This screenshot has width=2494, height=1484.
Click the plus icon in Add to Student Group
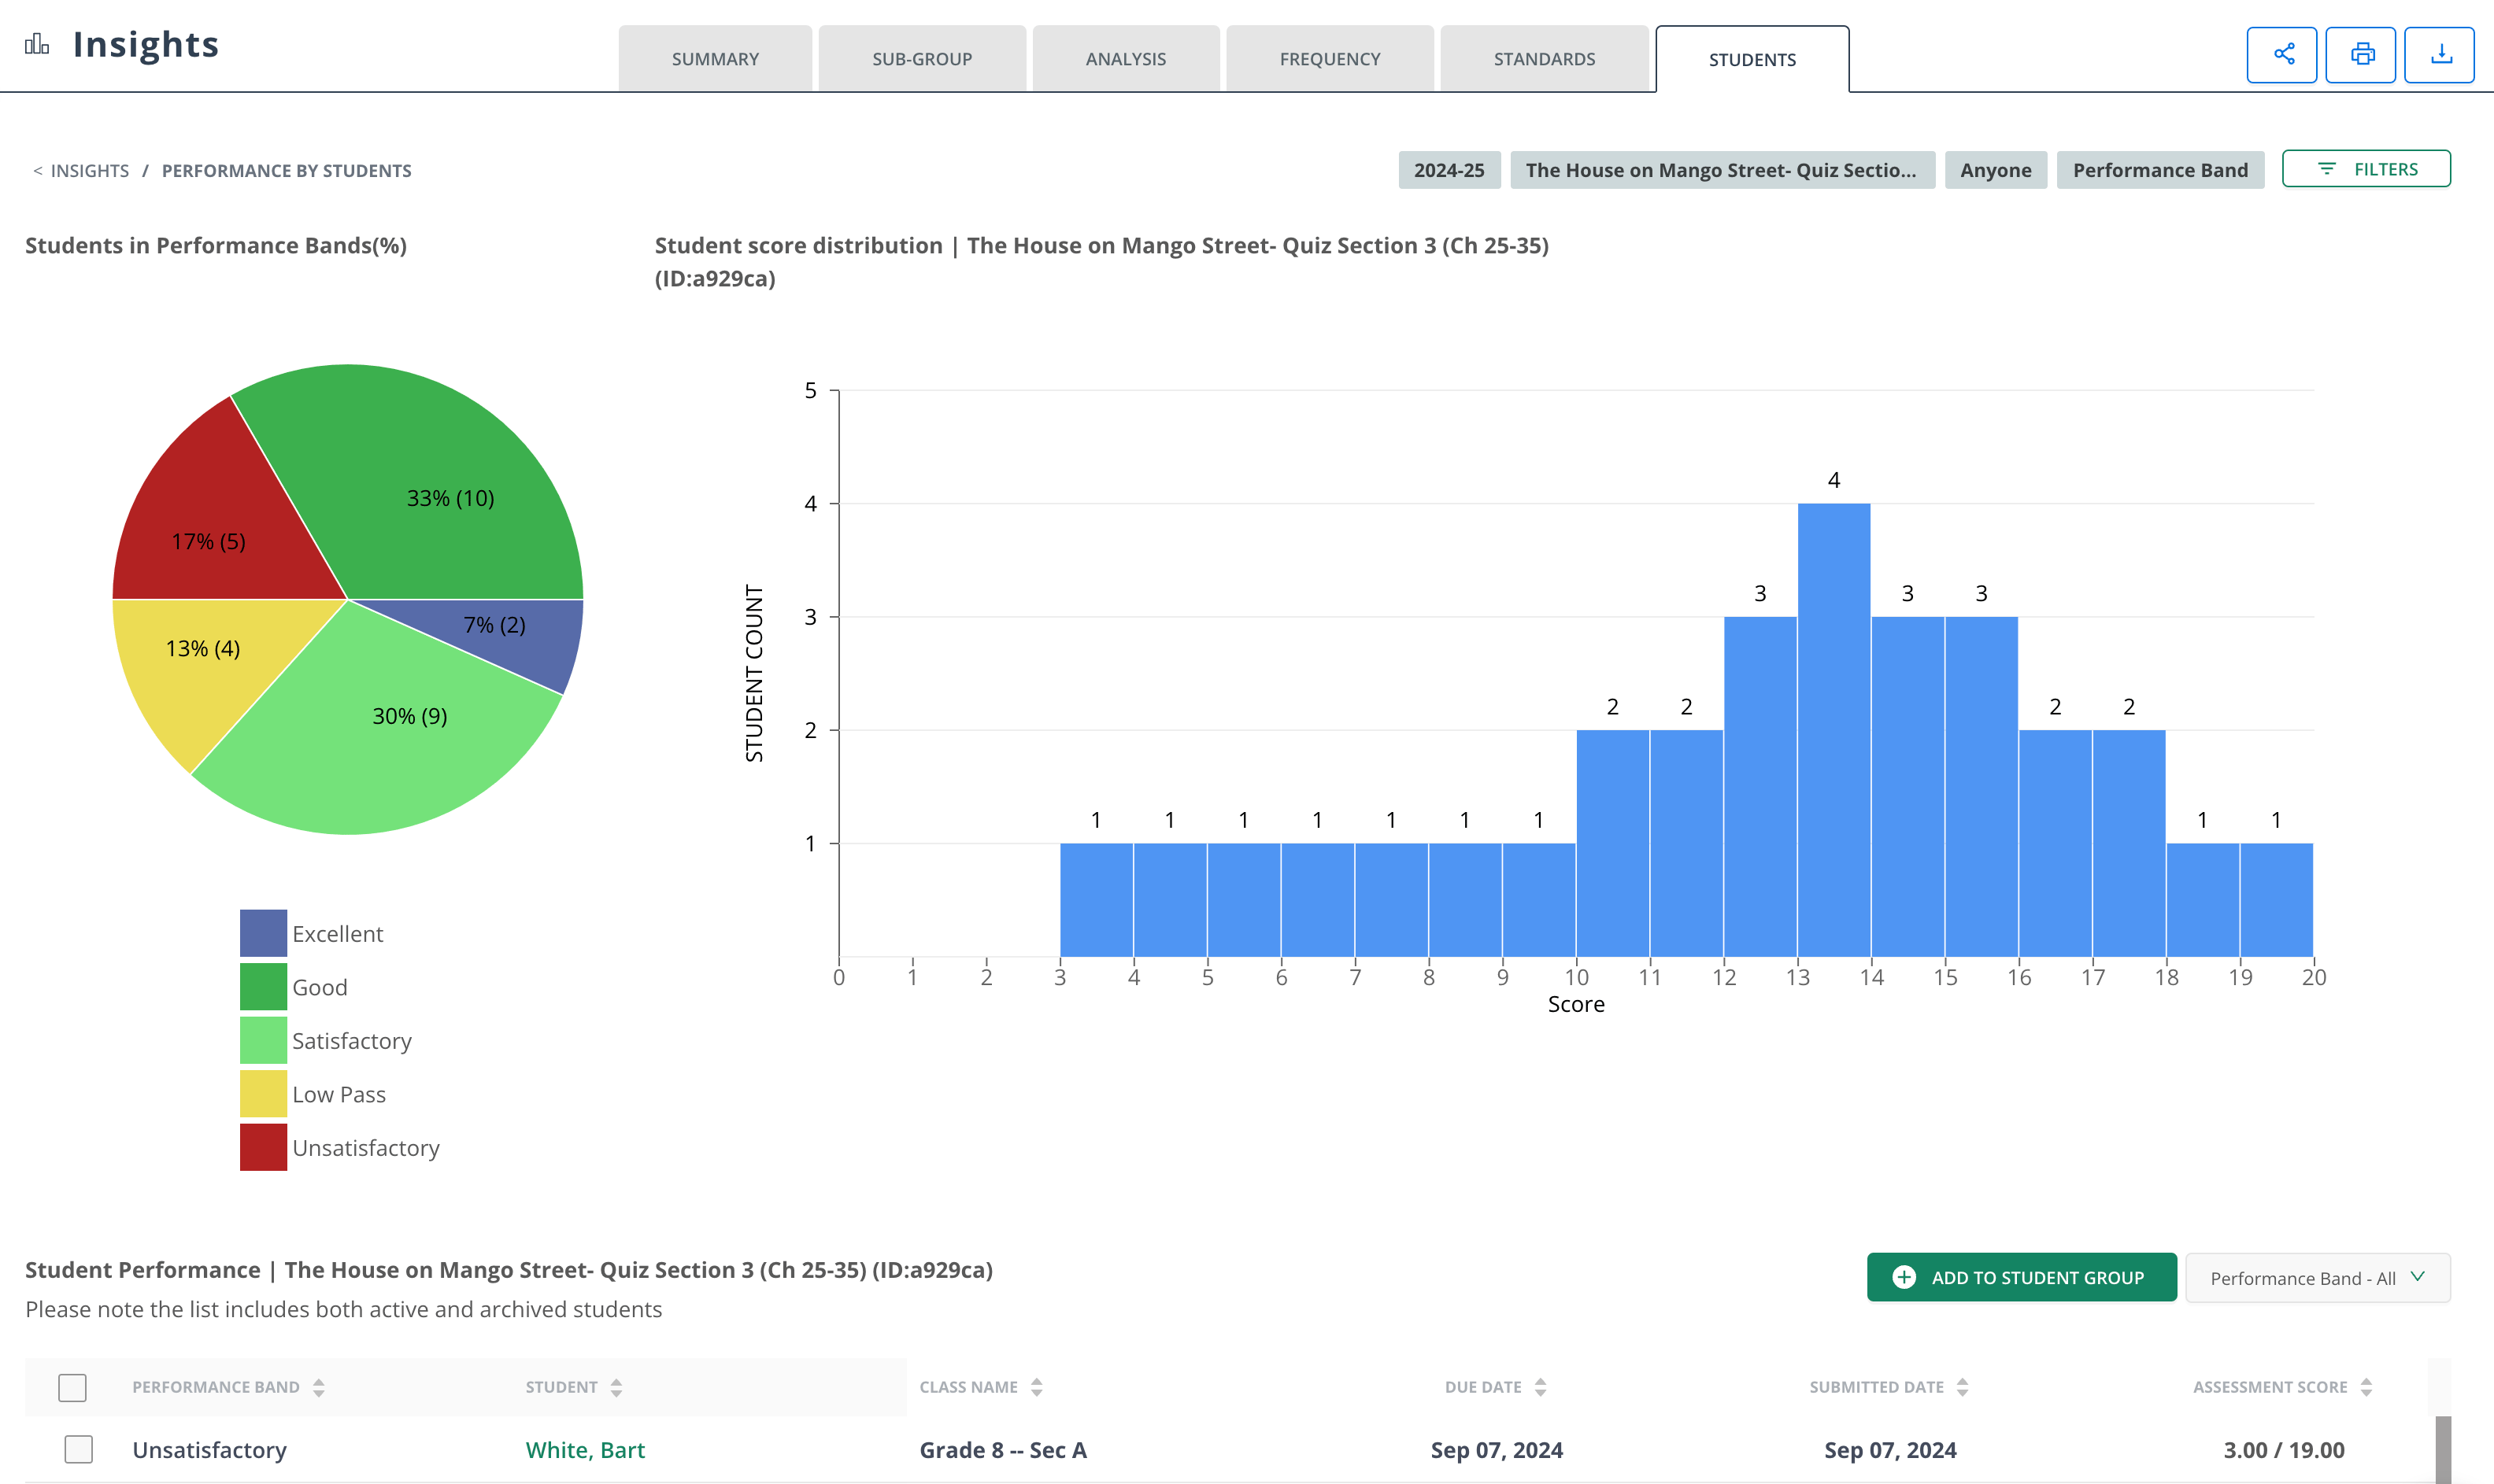(x=1904, y=1277)
